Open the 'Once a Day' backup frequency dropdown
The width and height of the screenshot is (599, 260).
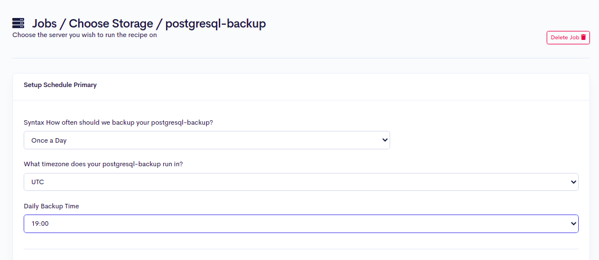207,140
